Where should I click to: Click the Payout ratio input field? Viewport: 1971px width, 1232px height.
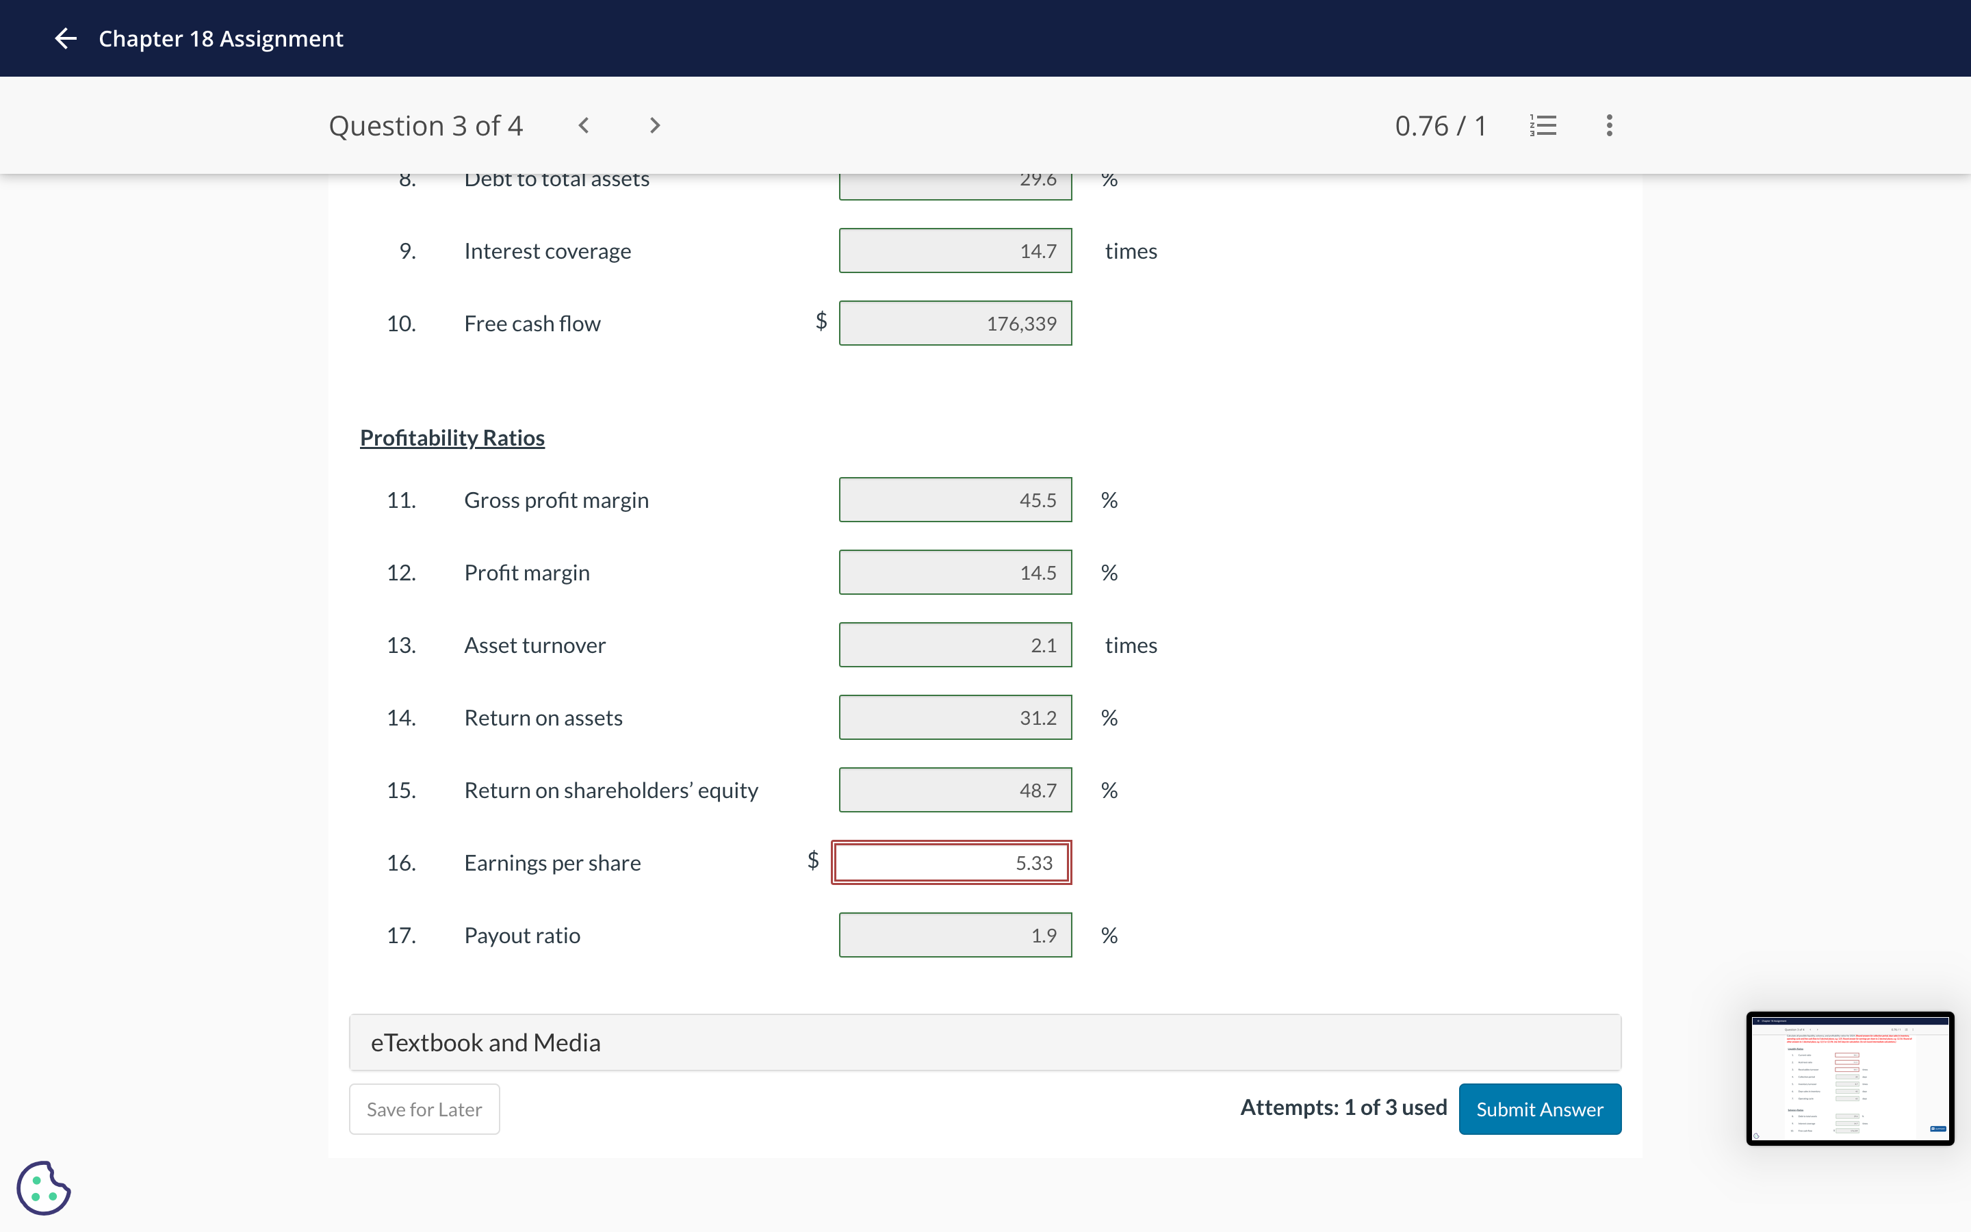[955, 934]
